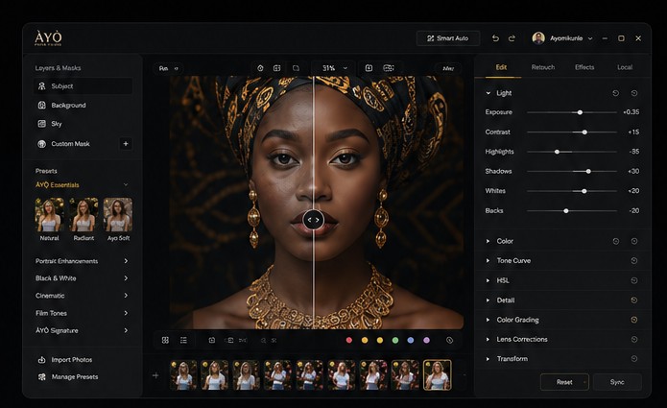Click the Exposure slider
The image size is (667, 408).
(x=572, y=112)
